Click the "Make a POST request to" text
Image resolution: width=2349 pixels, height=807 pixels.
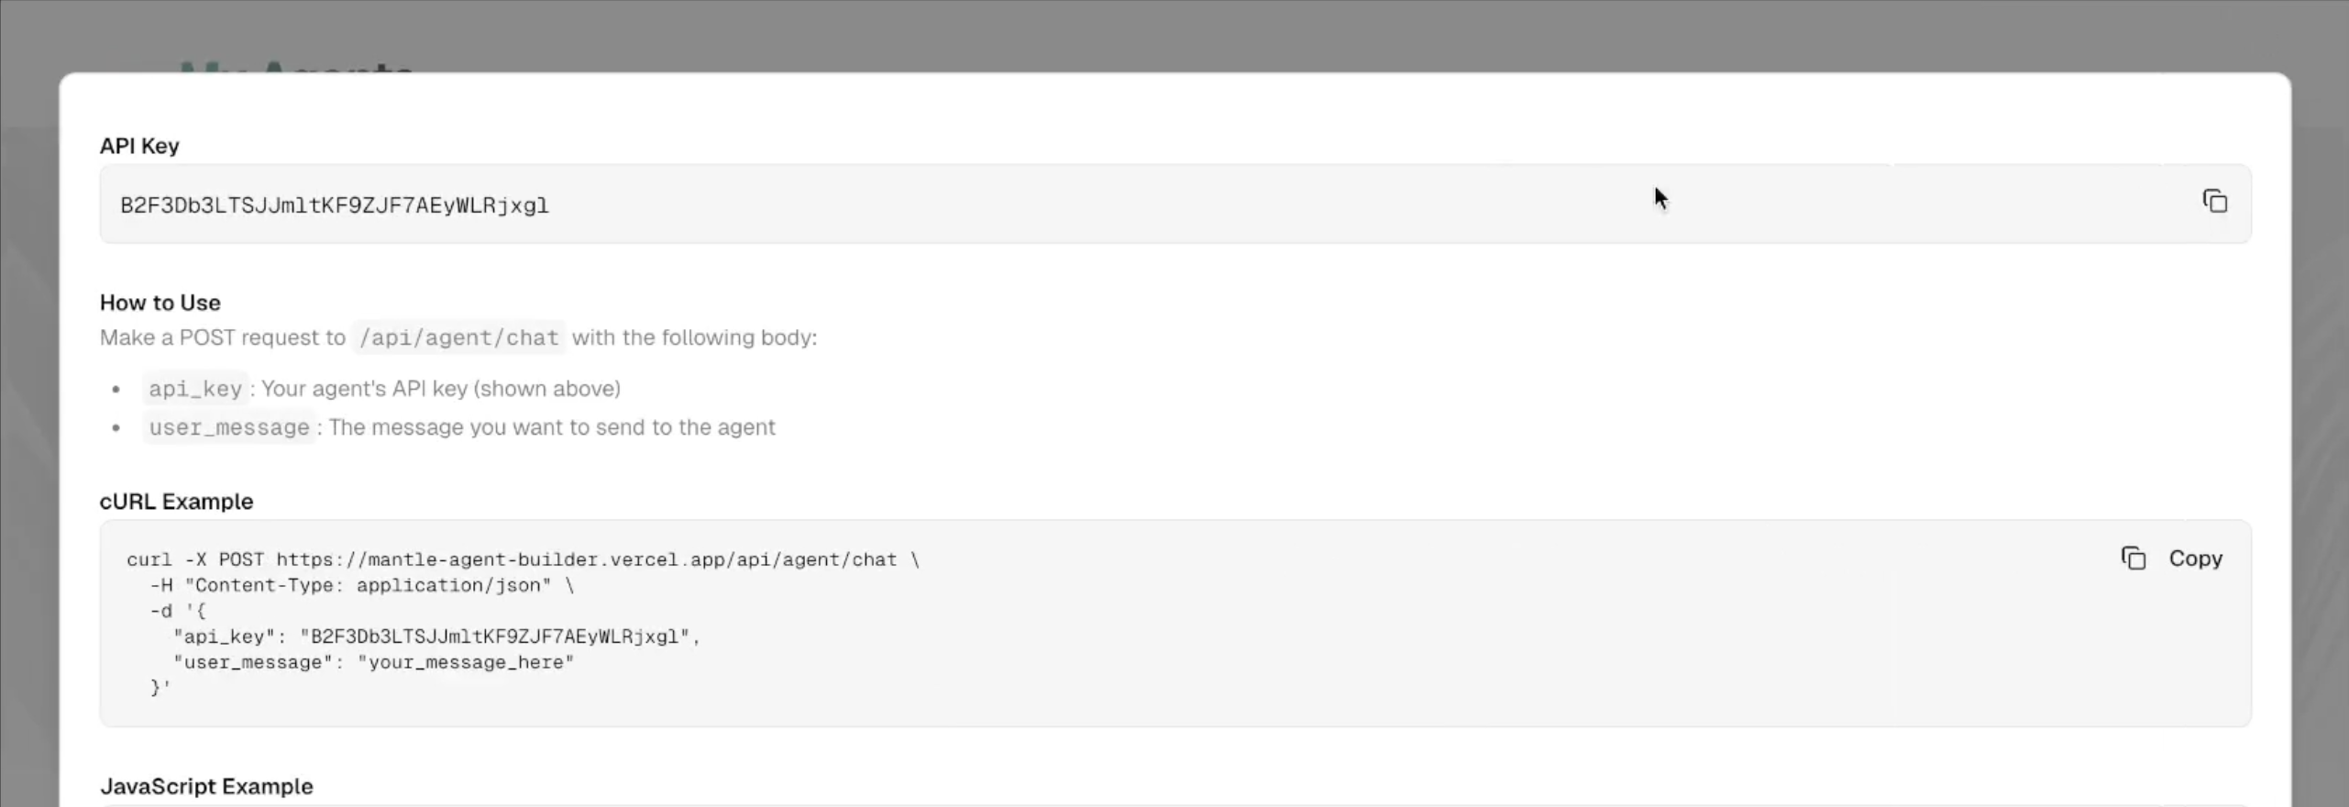click(x=222, y=337)
